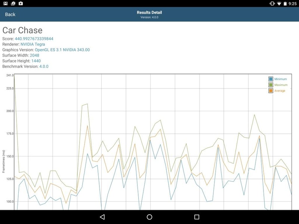Click the green Maximum legend swatch
299x224 pixels.
coord(271,85)
